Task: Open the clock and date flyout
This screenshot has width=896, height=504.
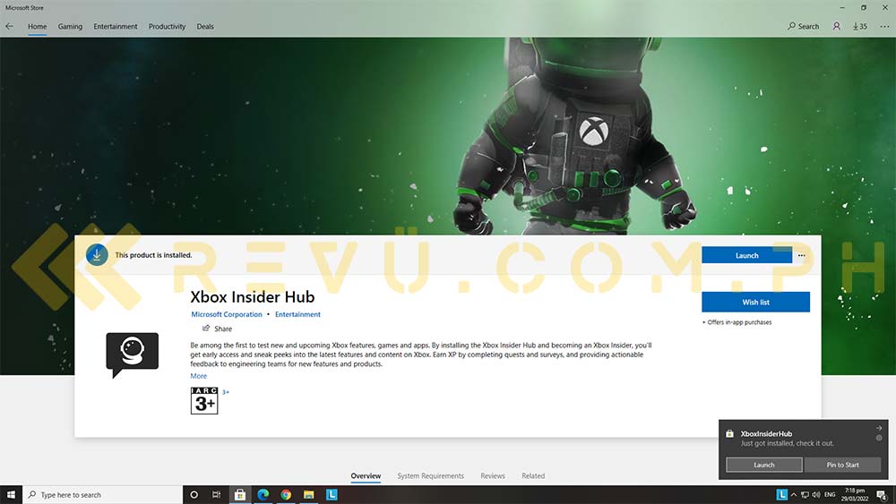Action: click(854, 495)
